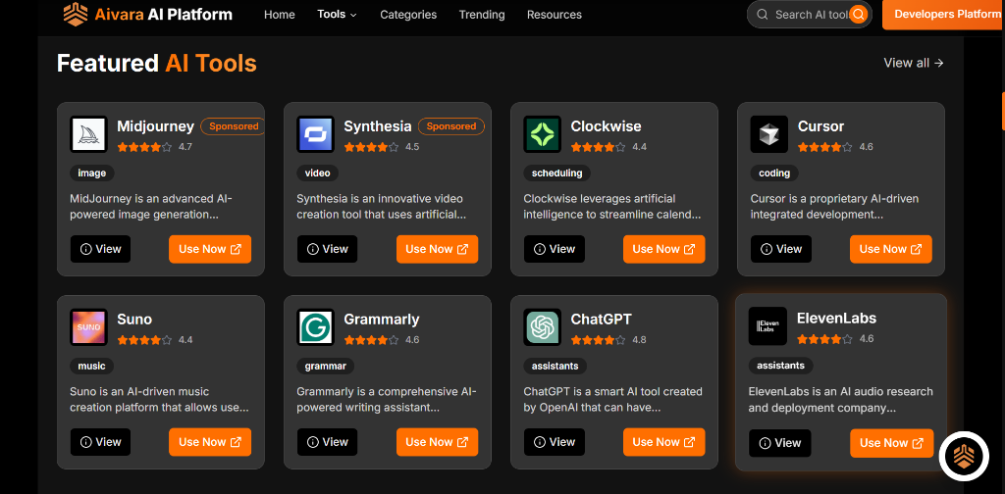Click the coding category tag
The width and height of the screenshot is (1005, 494).
click(774, 173)
